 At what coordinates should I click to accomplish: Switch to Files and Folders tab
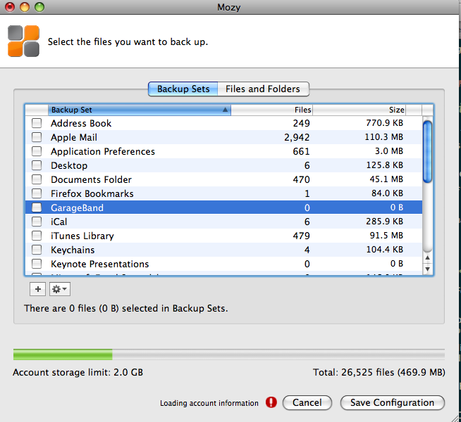click(263, 89)
